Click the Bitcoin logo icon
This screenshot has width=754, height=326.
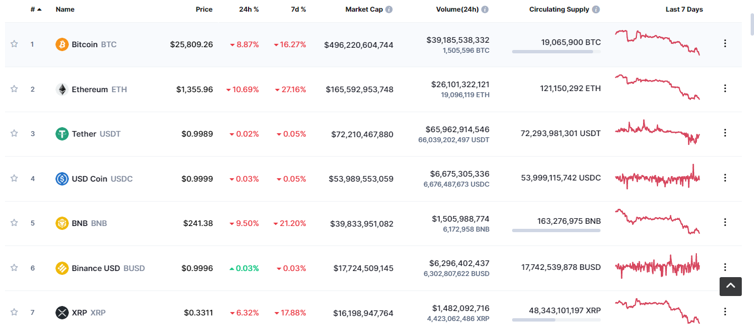[x=62, y=44]
